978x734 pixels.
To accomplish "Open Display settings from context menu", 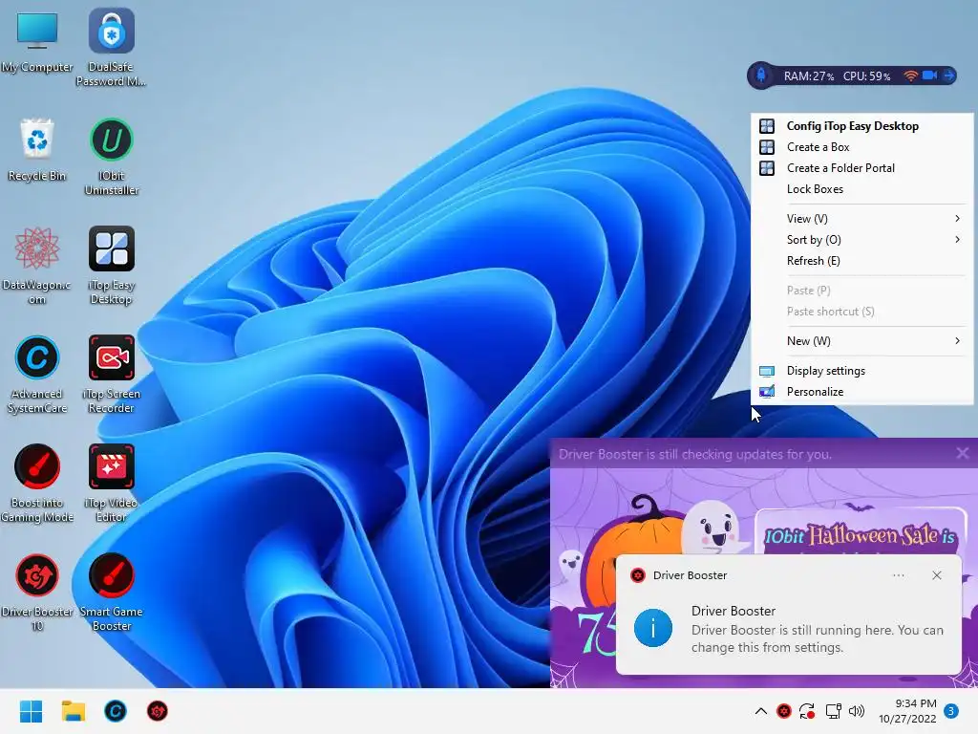I will (x=862, y=371).
